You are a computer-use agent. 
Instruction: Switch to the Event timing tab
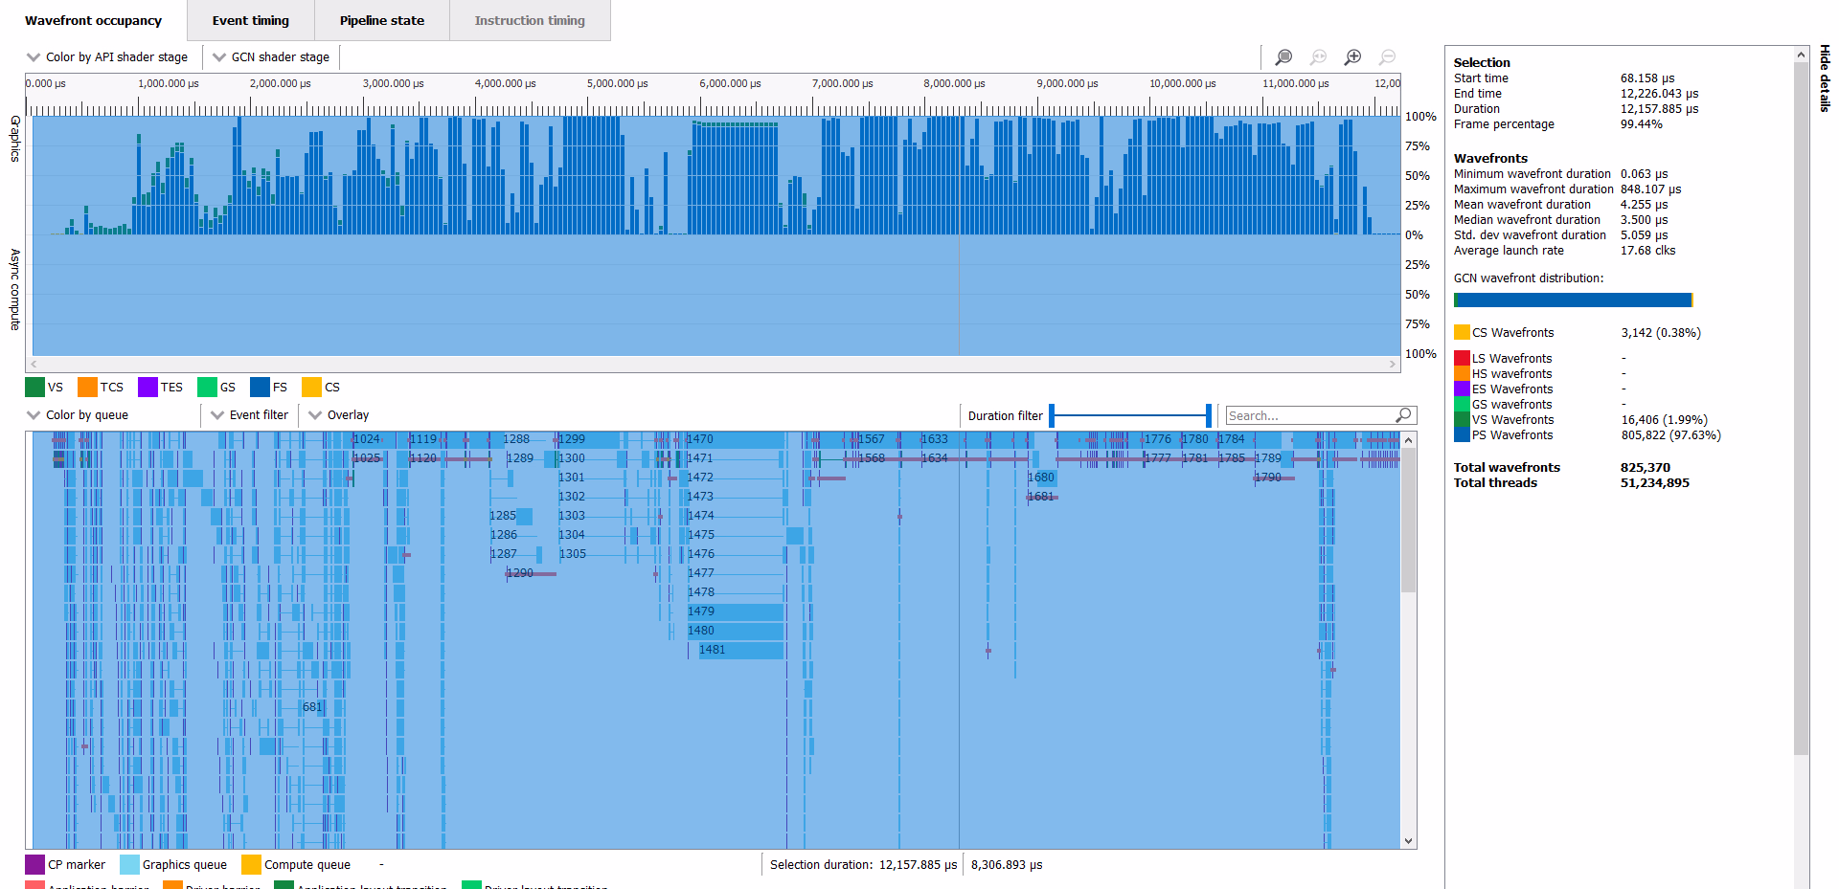(x=250, y=21)
